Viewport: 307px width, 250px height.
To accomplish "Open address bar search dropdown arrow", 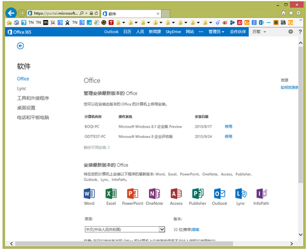I will (x=86, y=13).
